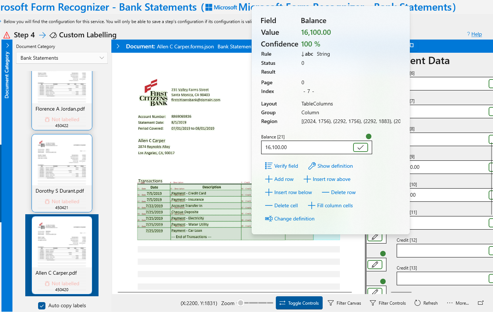Screen dimensions: 493x312
Task: Click Not labelled status under Florence A Jordan.pdf
Action: click(x=62, y=119)
